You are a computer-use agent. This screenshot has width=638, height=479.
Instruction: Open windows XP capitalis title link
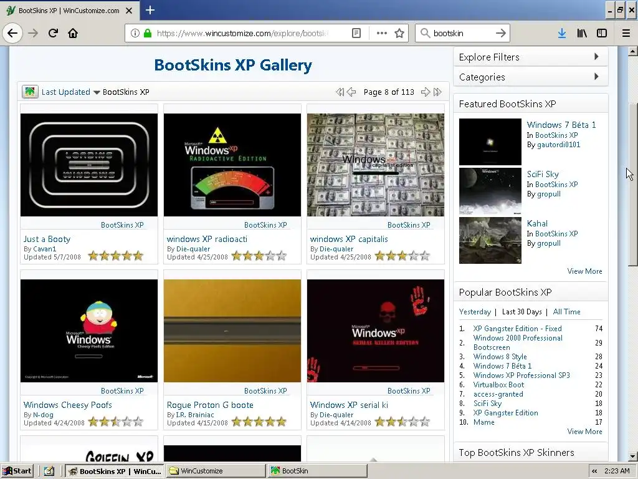tap(349, 239)
